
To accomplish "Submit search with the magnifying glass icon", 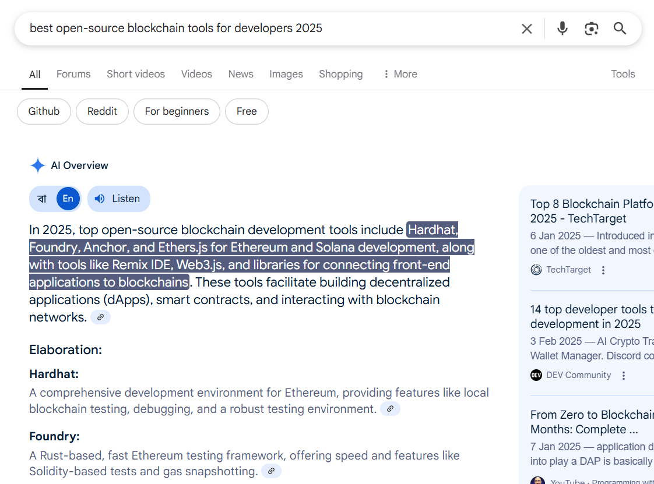I will tap(620, 29).
